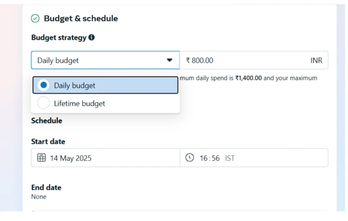Click the IST timezone label
The height and width of the screenshot is (221, 348).
230,158
